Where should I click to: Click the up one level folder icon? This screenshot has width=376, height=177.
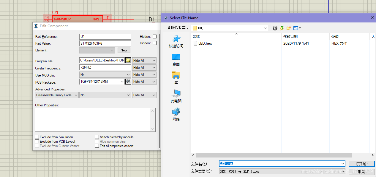(x=282, y=28)
